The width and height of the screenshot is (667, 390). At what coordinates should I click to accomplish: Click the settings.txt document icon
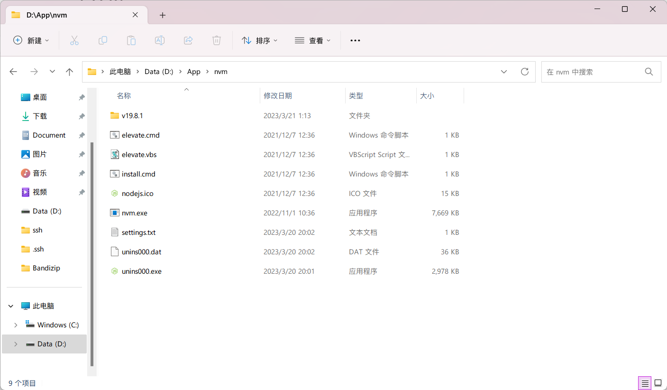click(x=114, y=232)
